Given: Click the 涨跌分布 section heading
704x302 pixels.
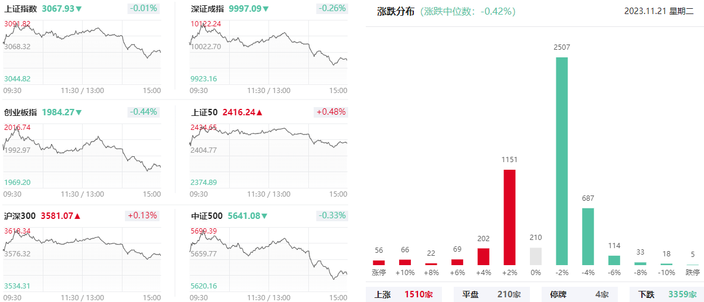Looking at the screenshot, I should click(x=396, y=11).
